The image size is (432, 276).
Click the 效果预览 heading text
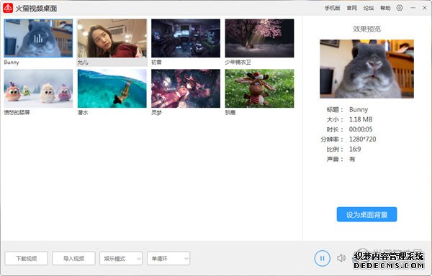click(366, 29)
